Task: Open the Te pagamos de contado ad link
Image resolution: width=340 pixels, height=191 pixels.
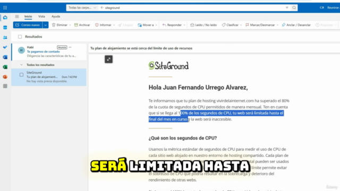Action: tap(44, 51)
